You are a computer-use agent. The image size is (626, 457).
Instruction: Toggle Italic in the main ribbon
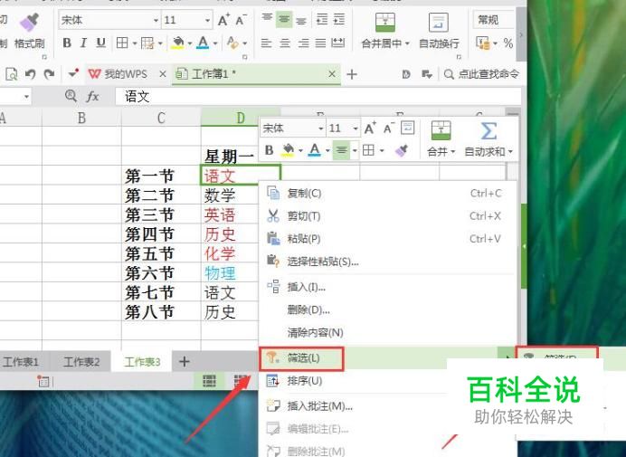(83, 43)
